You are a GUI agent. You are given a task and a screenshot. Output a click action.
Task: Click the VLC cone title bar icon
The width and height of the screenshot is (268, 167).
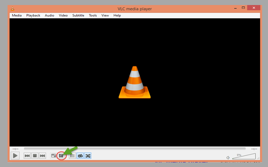(13, 8)
